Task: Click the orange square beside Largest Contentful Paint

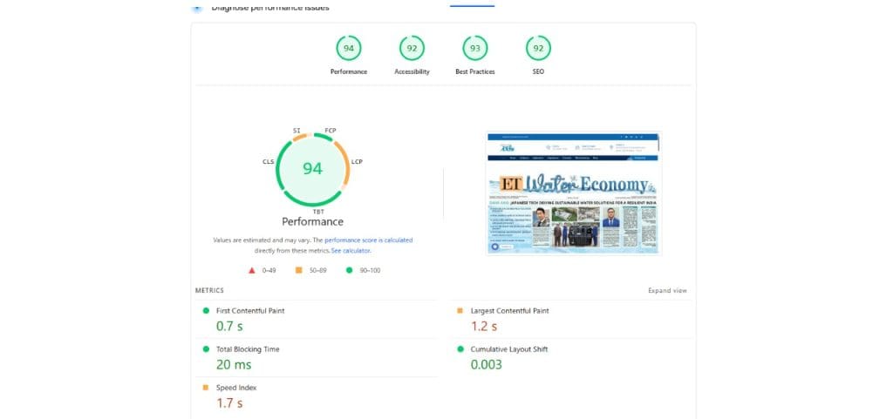Action: [x=460, y=310]
